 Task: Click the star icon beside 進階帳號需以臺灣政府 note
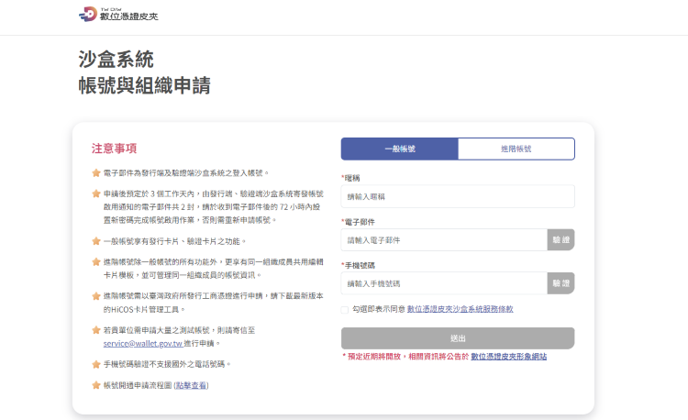[x=96, y=296]
